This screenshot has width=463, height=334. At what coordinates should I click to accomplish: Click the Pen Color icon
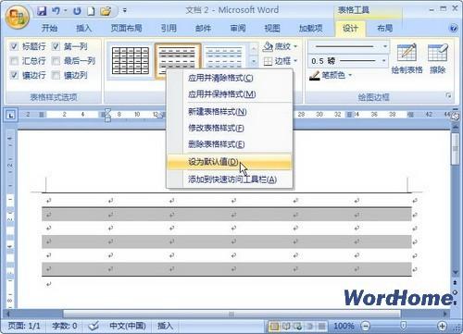tap(315, 75)
